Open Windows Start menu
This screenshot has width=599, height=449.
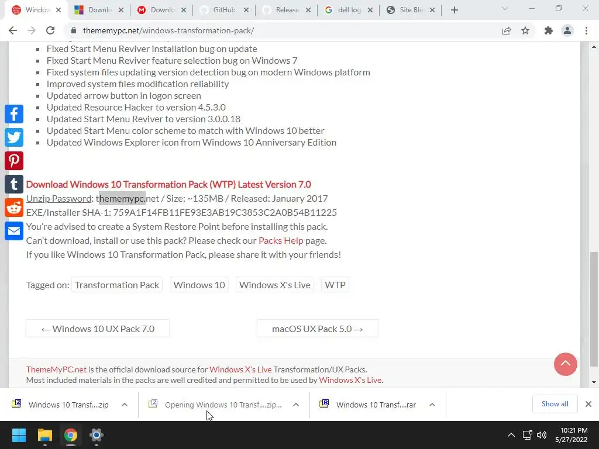click(x=19, y=435)
